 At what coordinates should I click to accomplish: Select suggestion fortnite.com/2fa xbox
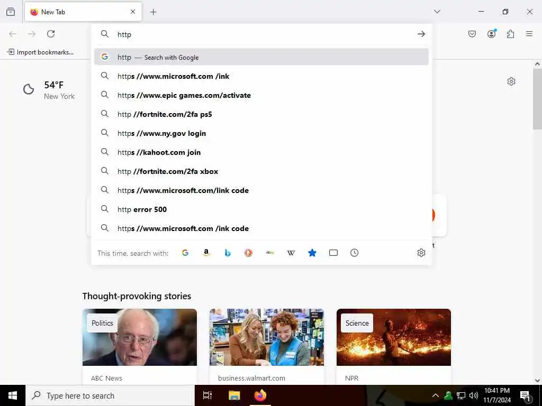click(261, 171)
